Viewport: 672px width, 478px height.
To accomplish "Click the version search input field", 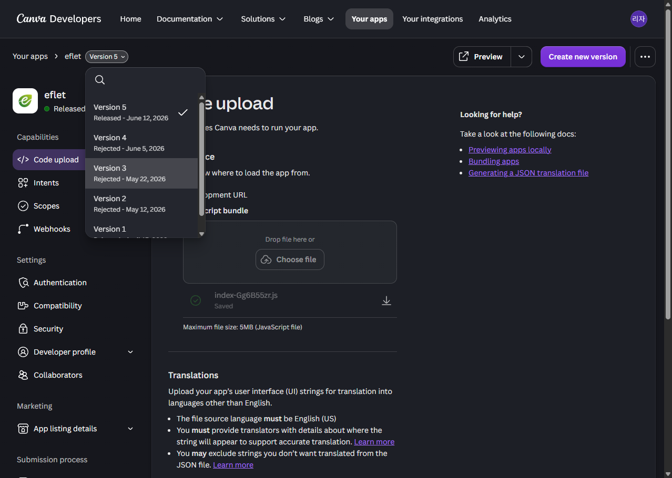I will coord(145,80).
